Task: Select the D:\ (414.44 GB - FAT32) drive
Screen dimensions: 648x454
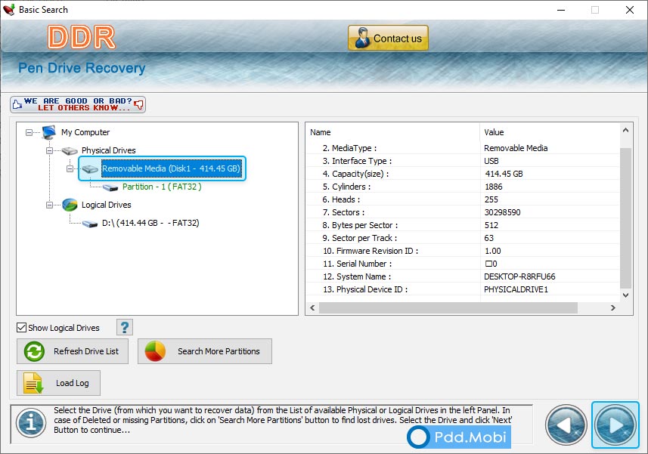Action: click(x=150, y=223)
